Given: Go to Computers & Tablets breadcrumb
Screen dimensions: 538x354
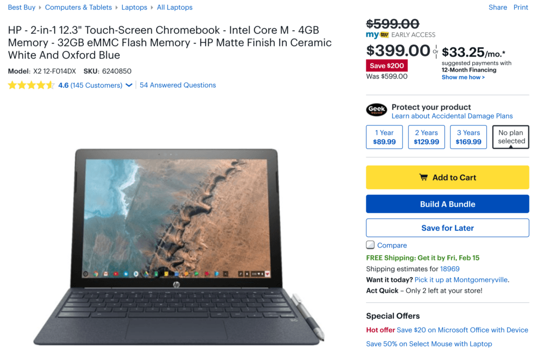Looking at the screenshot, I should pos(78,7).
